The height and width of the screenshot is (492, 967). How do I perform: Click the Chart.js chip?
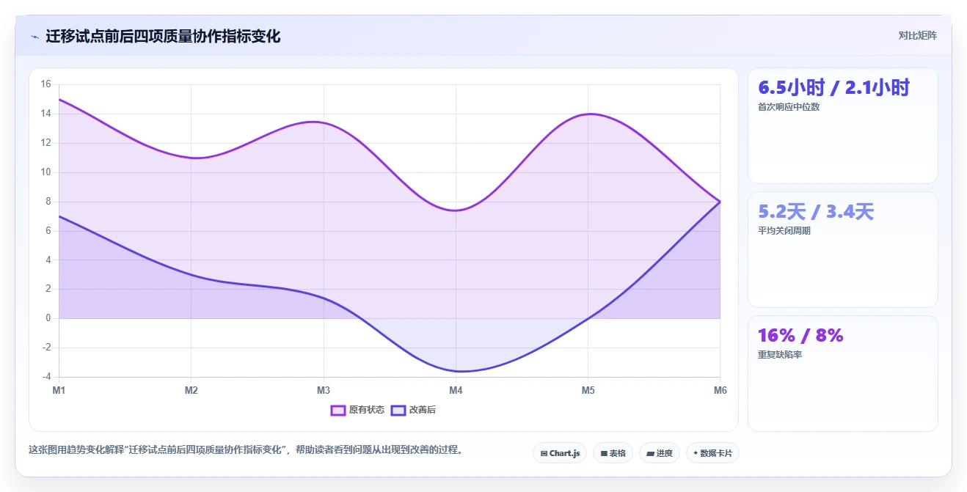click(x=560, y=453)
